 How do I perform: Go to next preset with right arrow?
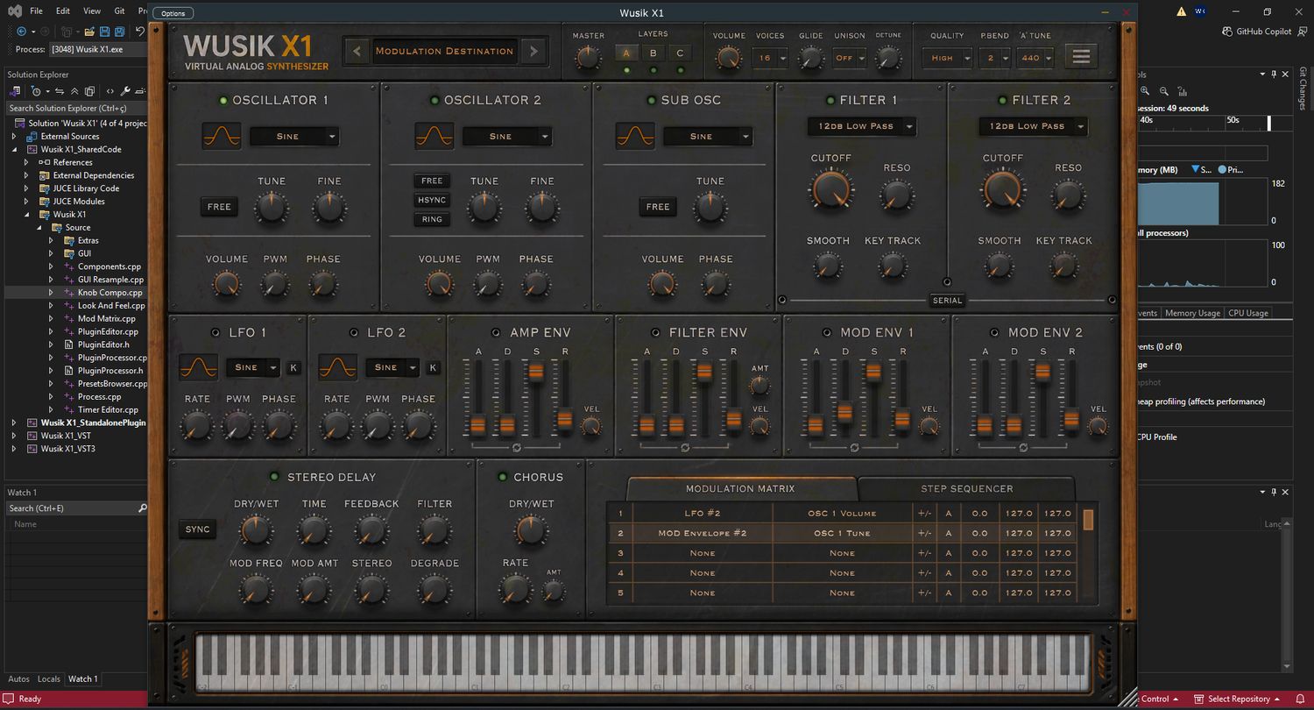[533, 51]
